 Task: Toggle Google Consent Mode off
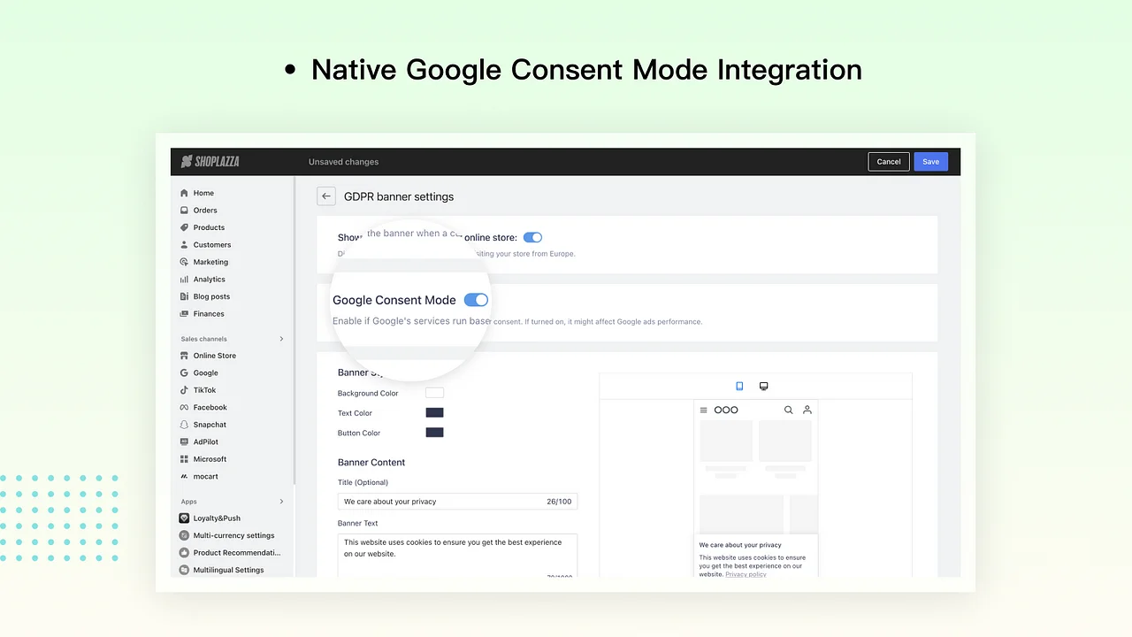point(476,300)
